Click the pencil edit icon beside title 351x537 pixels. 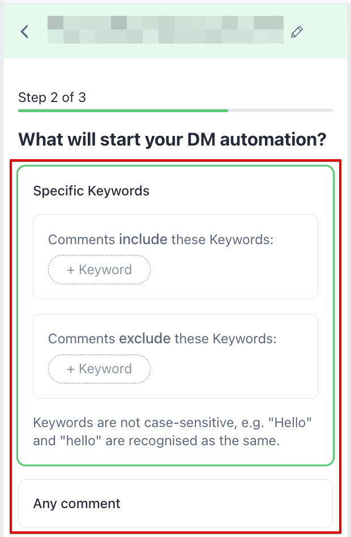pos(297,32)
